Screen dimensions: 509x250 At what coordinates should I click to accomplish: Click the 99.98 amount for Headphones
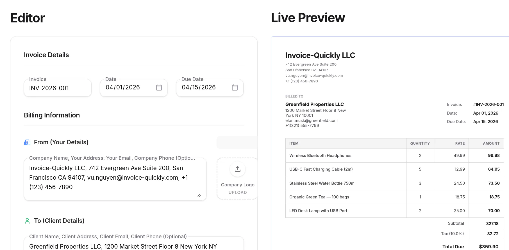click(494, 156)
